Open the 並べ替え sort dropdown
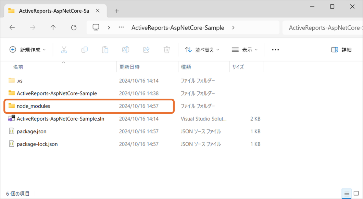Image resolution: width=363 pixels, height=199 pixels. [202, 50]
